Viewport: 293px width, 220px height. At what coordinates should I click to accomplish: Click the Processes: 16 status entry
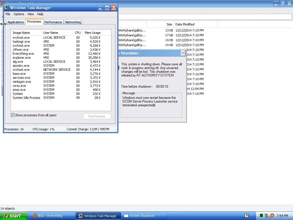click(x=14, y=129)
